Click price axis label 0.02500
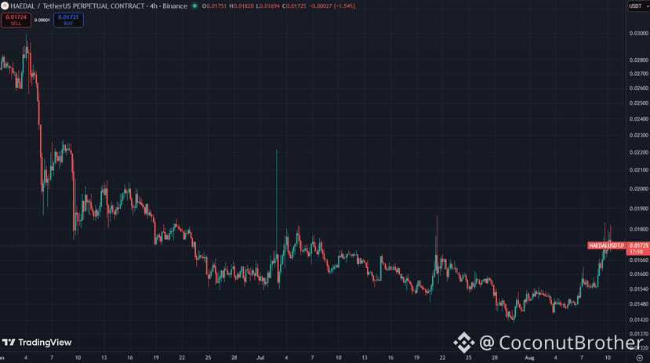The width and height of the screenshot is (650, 363). [x=638, y=103]
